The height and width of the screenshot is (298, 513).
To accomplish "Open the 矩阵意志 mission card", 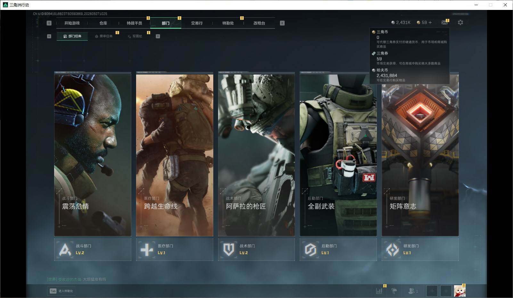I will pos(420,154).
